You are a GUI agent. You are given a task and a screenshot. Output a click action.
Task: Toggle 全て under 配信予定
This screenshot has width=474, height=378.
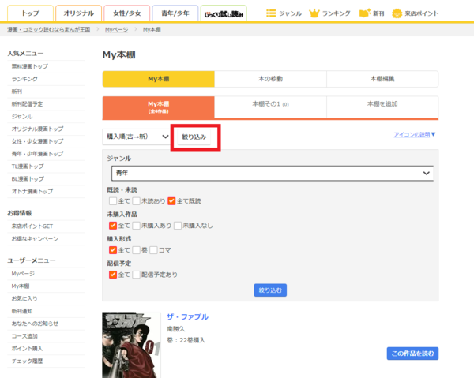tap(113, 275)
